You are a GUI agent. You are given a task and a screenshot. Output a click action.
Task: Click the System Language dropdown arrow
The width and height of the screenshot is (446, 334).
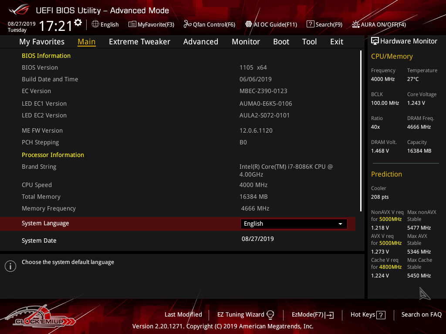[340, 224]
